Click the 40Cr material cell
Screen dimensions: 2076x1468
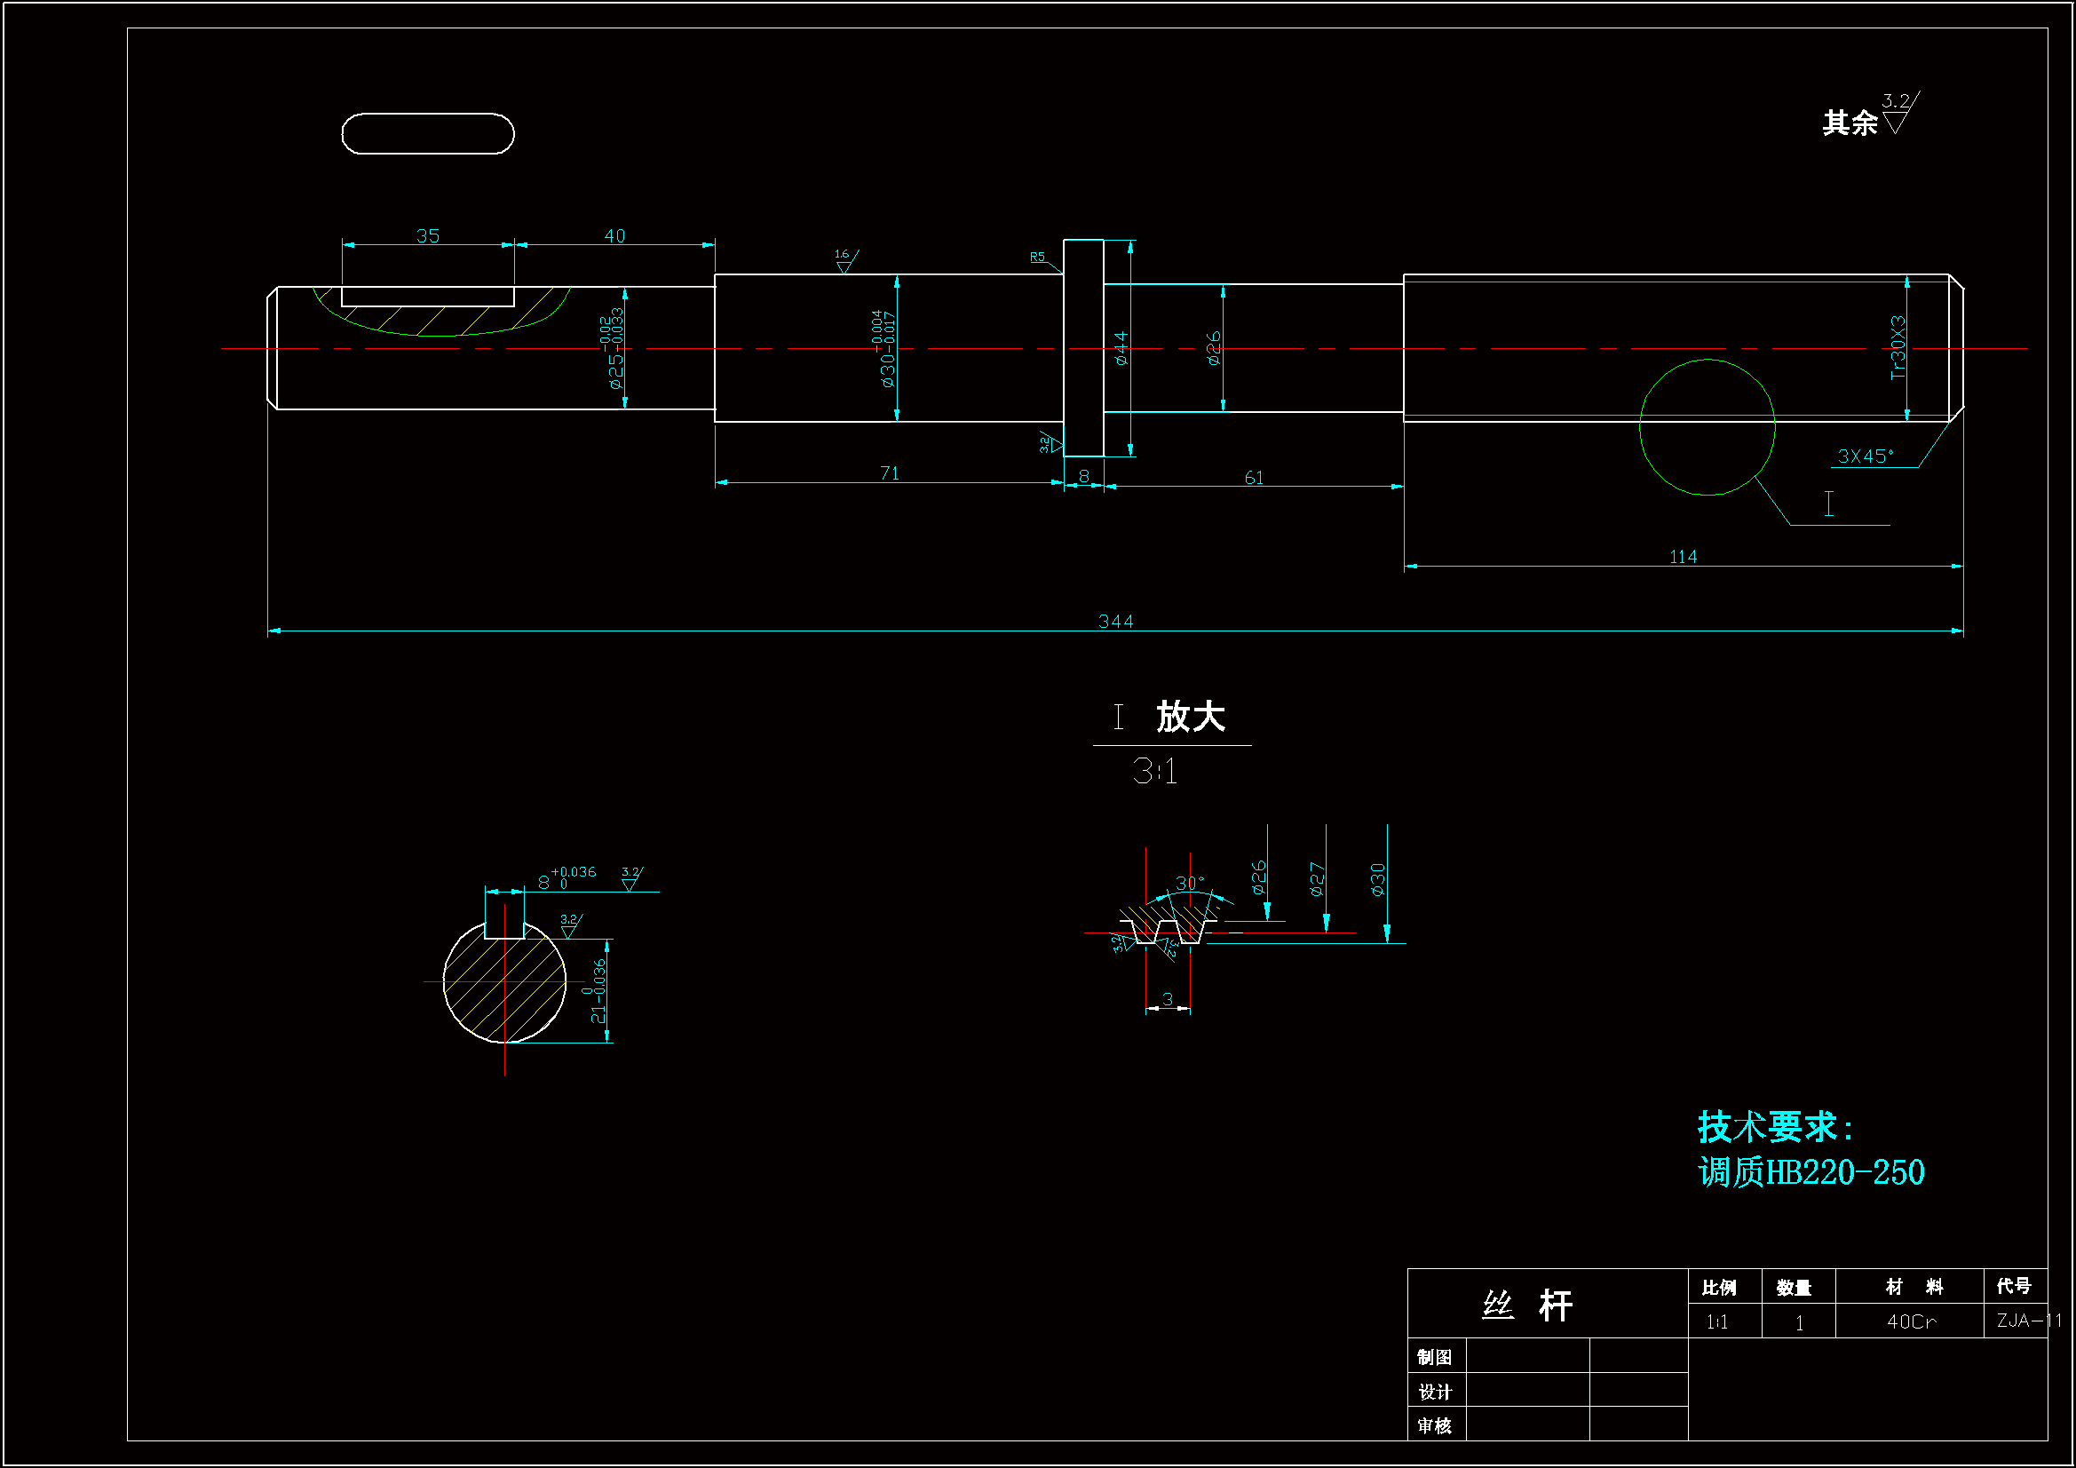pos(1911,1321)
